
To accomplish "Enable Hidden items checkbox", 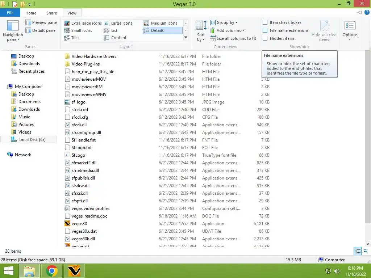I will [265, 38].
